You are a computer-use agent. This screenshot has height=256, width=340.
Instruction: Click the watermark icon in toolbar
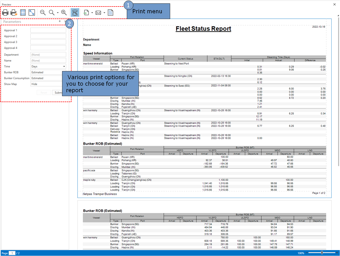[110, 13]
